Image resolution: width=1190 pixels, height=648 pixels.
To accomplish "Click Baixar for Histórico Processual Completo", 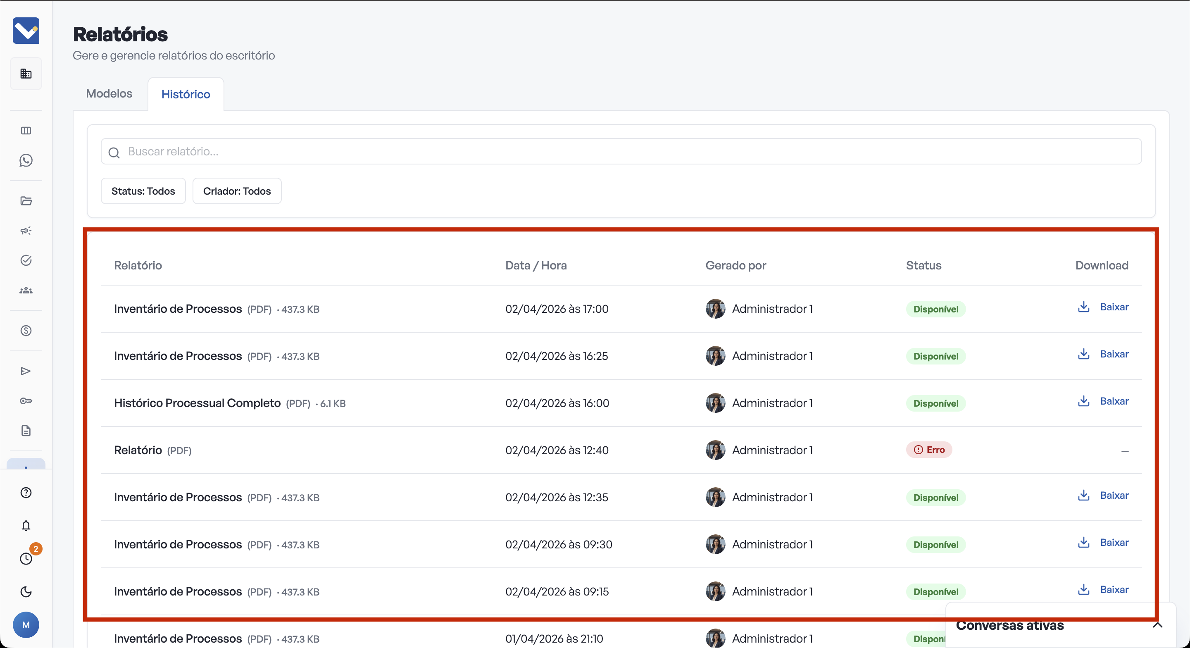I will coord(1103,401).
